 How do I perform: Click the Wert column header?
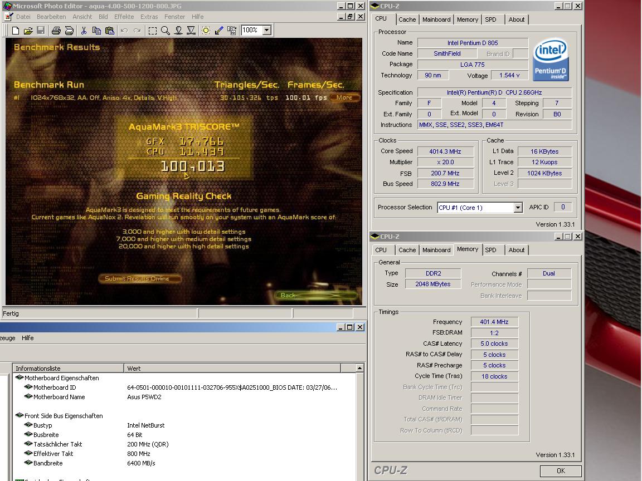pos(232,369)
